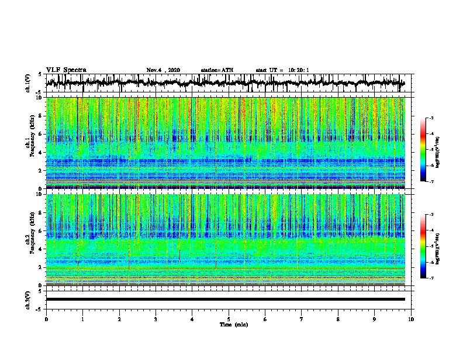Click the "Time (min)" axis label
Screen dimensions: 463x358
pyautogui.click(x=234, y=325)
